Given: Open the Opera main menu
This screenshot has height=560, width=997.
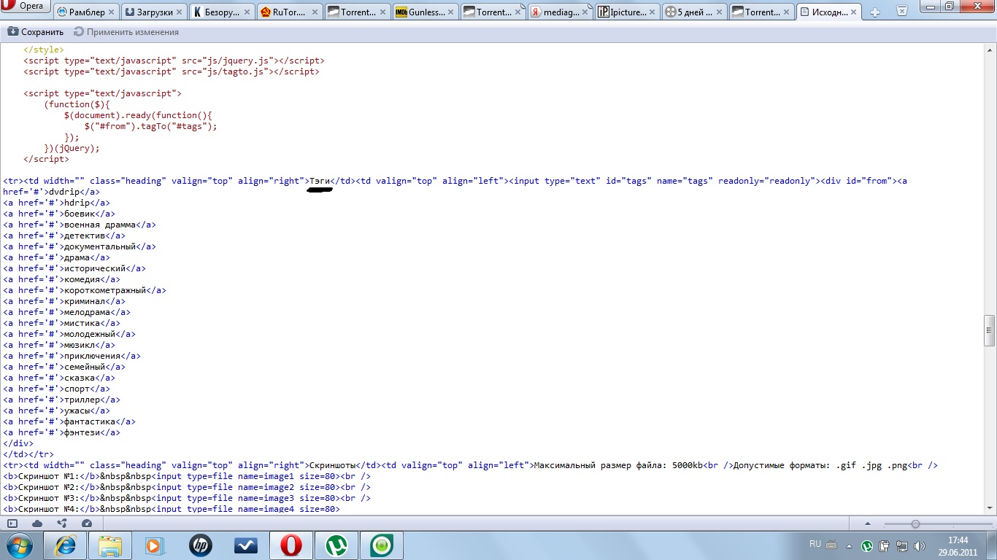Looking at the screenshot, I should [26, 7].
